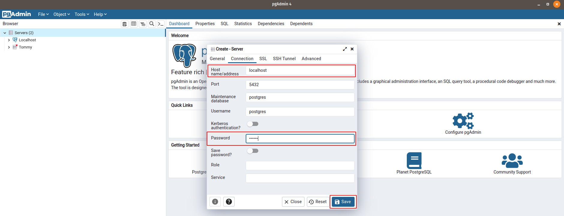
Task: Click the Filtered Rows icon
Action: tap(143, 24)
